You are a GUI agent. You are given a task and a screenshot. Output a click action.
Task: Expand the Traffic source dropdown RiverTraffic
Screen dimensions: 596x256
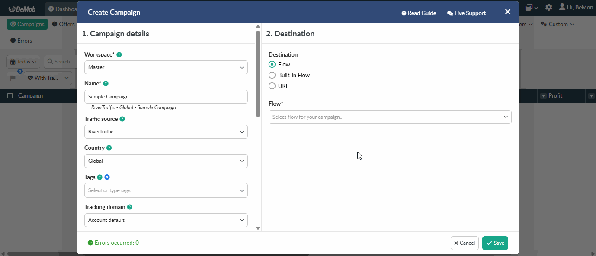pos(166,132)
